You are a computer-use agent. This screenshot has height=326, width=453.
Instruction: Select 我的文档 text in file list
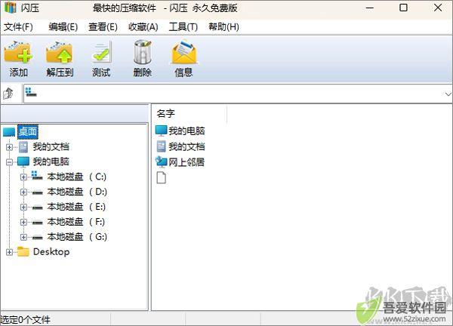[186, 146]
